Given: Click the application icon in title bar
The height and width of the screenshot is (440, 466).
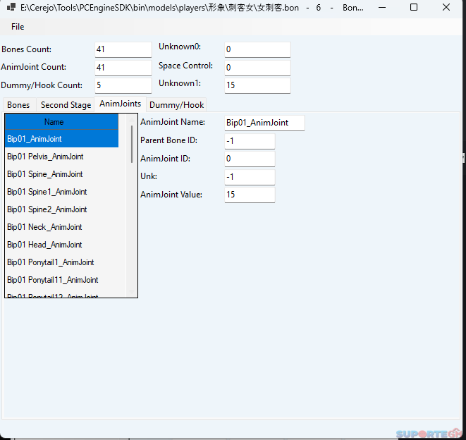Looking at the screenshot, I should 11,7.
